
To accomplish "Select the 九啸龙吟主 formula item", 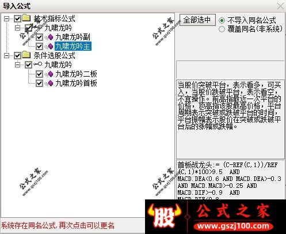I will pos(73,46).
